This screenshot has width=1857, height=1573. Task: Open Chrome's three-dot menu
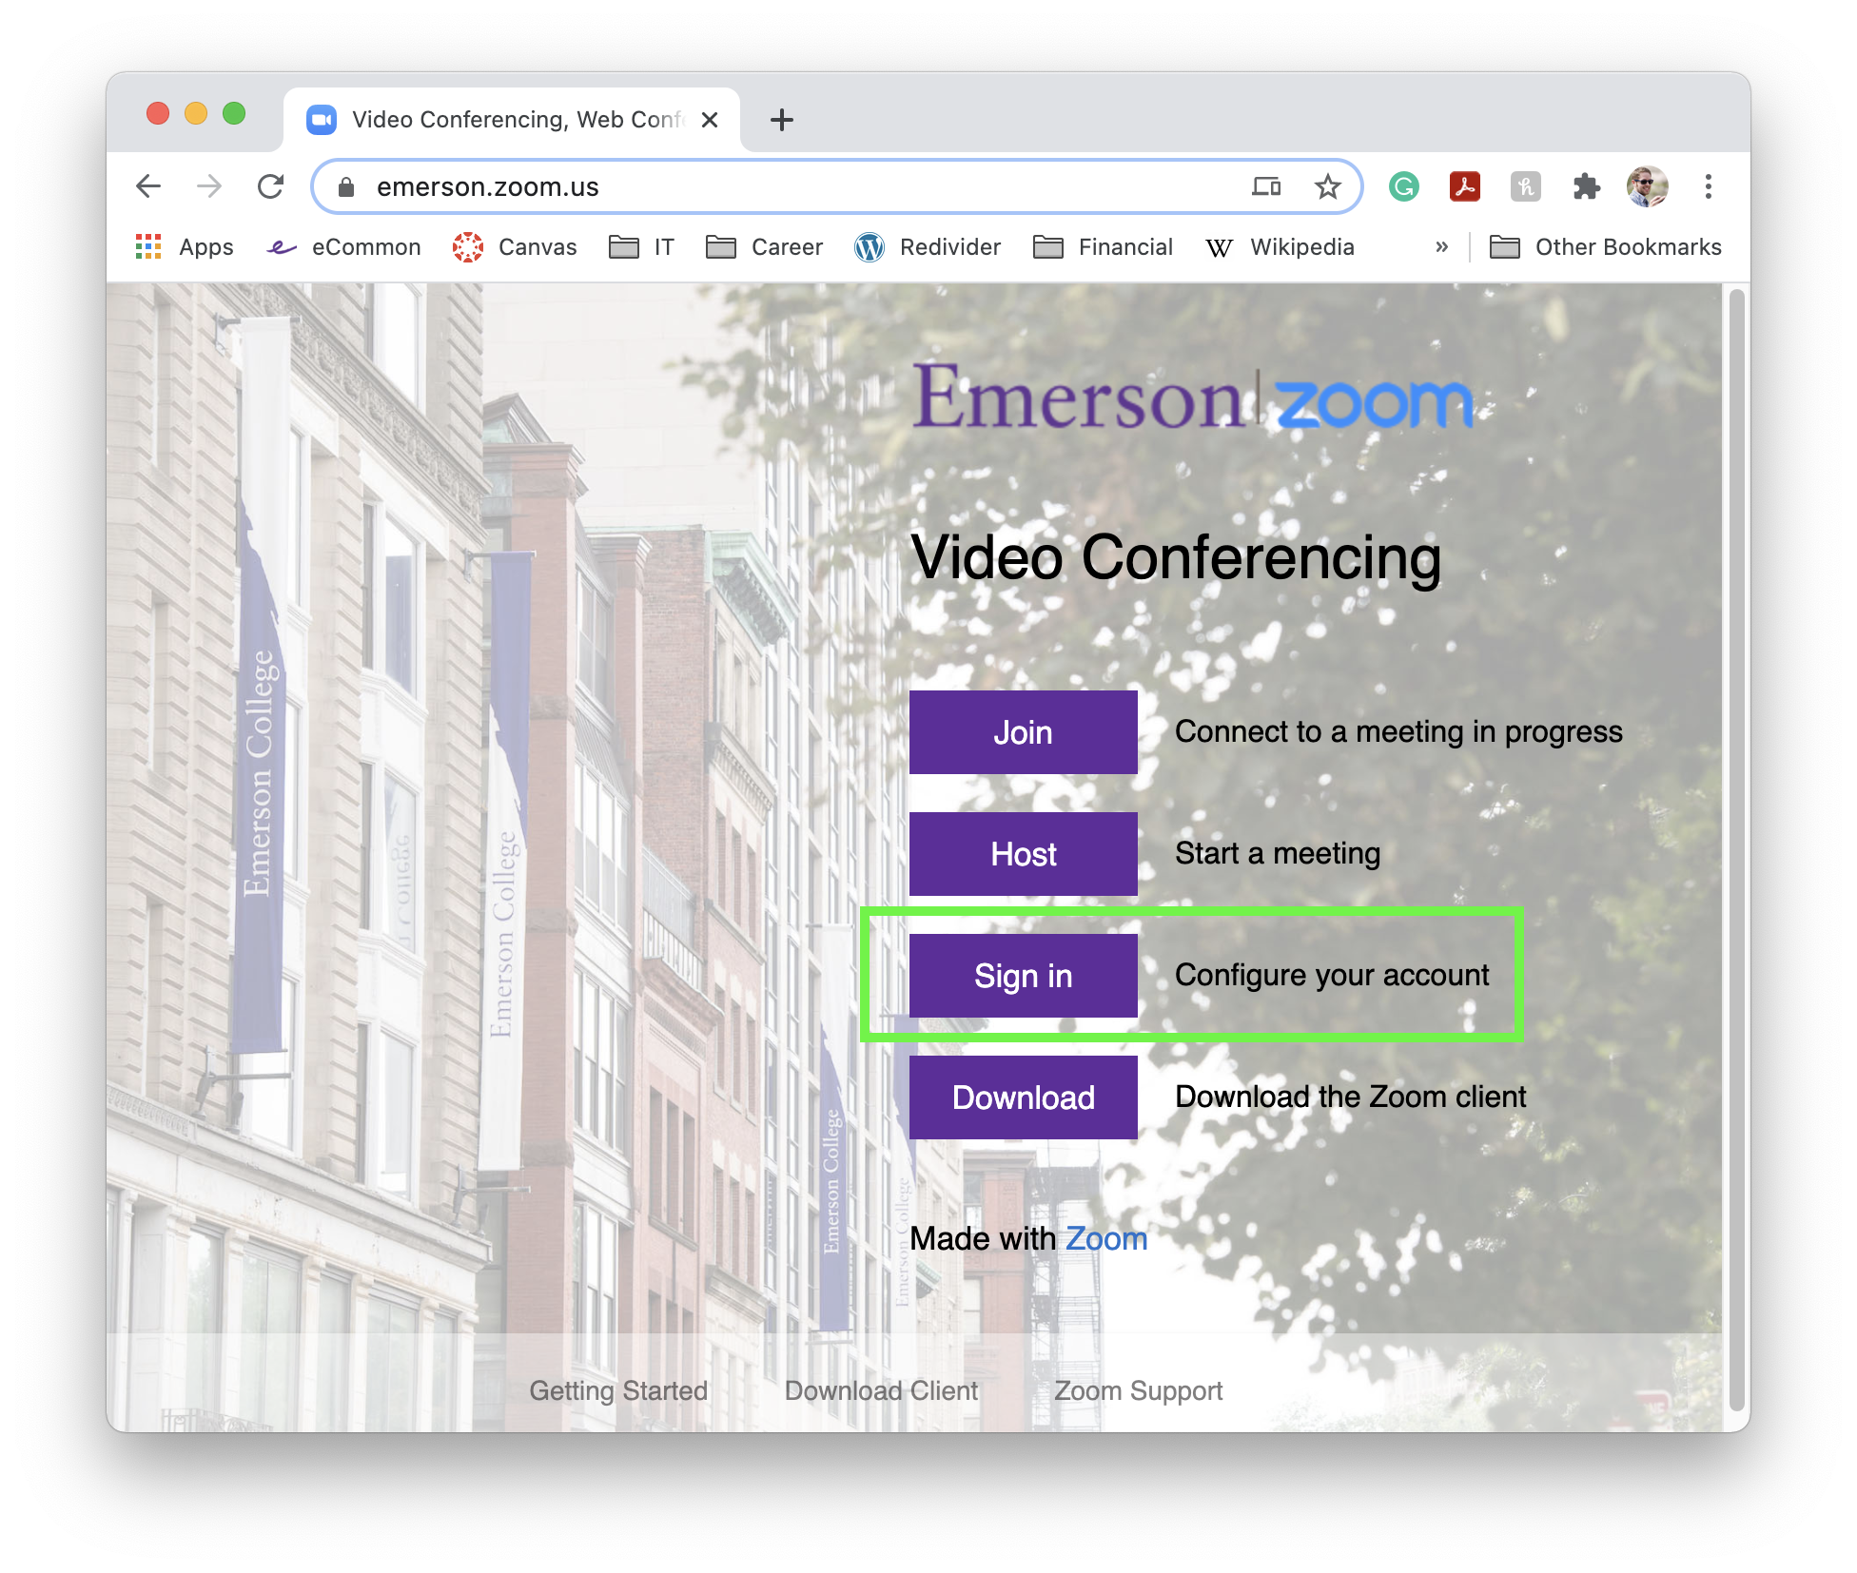click(1709, 186)
